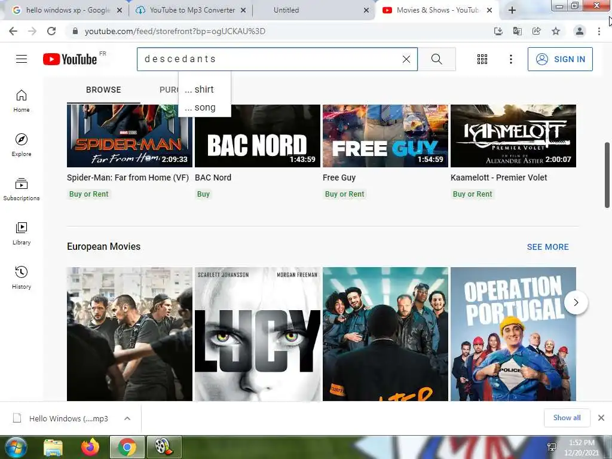Open History in sidebar
612x459 pixels.
[x=22, y=277]
